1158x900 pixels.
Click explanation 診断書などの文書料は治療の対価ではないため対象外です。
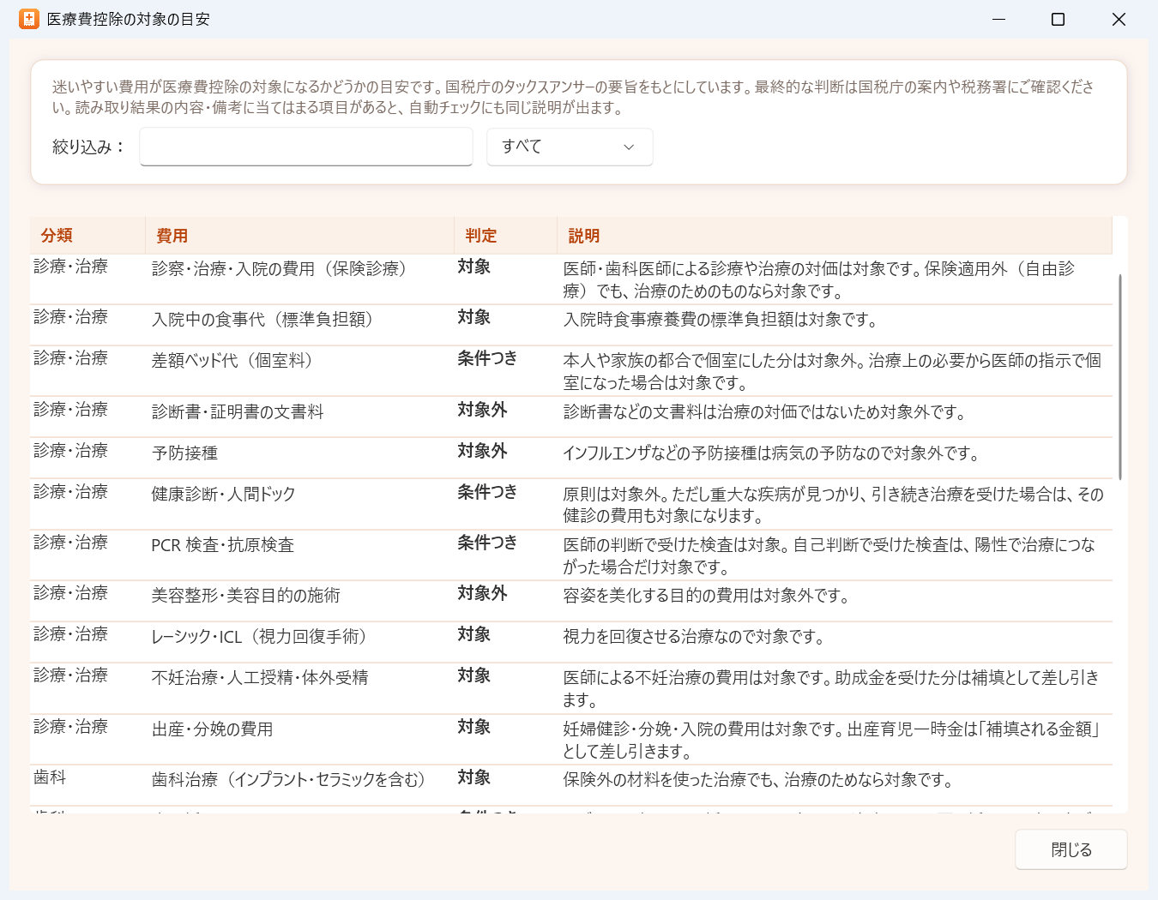click(764, 412)
